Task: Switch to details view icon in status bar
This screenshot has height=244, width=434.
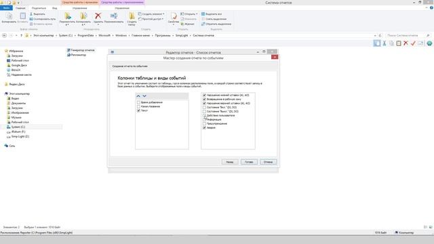Action: [426, 227]
